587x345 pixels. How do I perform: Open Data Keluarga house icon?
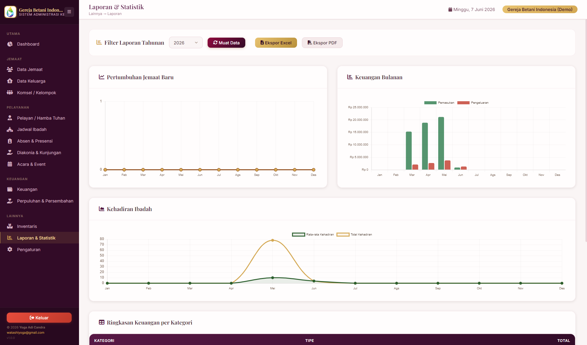click(10, 81)
